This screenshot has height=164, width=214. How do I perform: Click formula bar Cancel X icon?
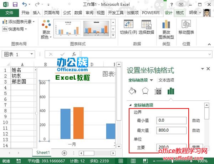coord(51,54)
